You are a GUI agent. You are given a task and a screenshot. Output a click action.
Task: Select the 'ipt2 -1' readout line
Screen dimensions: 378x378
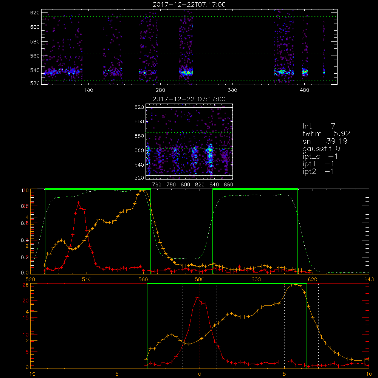(x=318, y=172)
